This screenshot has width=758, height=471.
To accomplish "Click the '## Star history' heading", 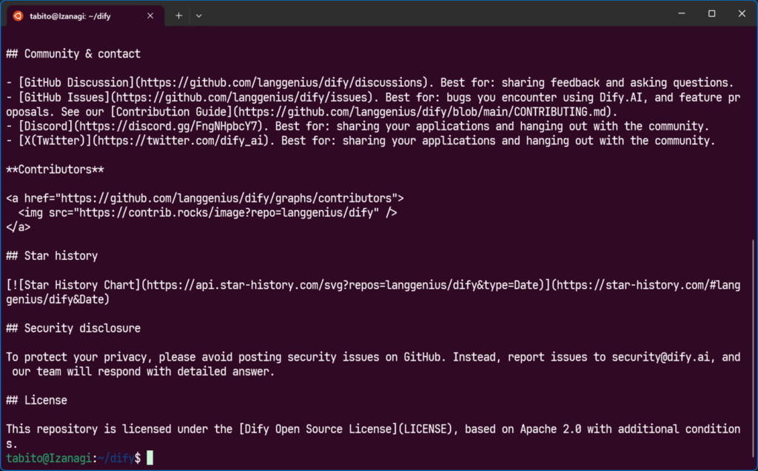I will pyautogui.click(x=53, y=255).
